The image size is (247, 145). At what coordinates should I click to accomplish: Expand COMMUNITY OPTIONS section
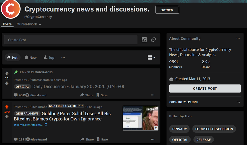[x=205, y=102]
